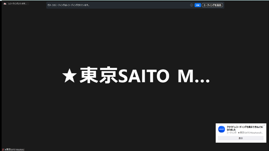Click OK on the recording notice
This screenshot has height=151, width=269.
point(197,5)
